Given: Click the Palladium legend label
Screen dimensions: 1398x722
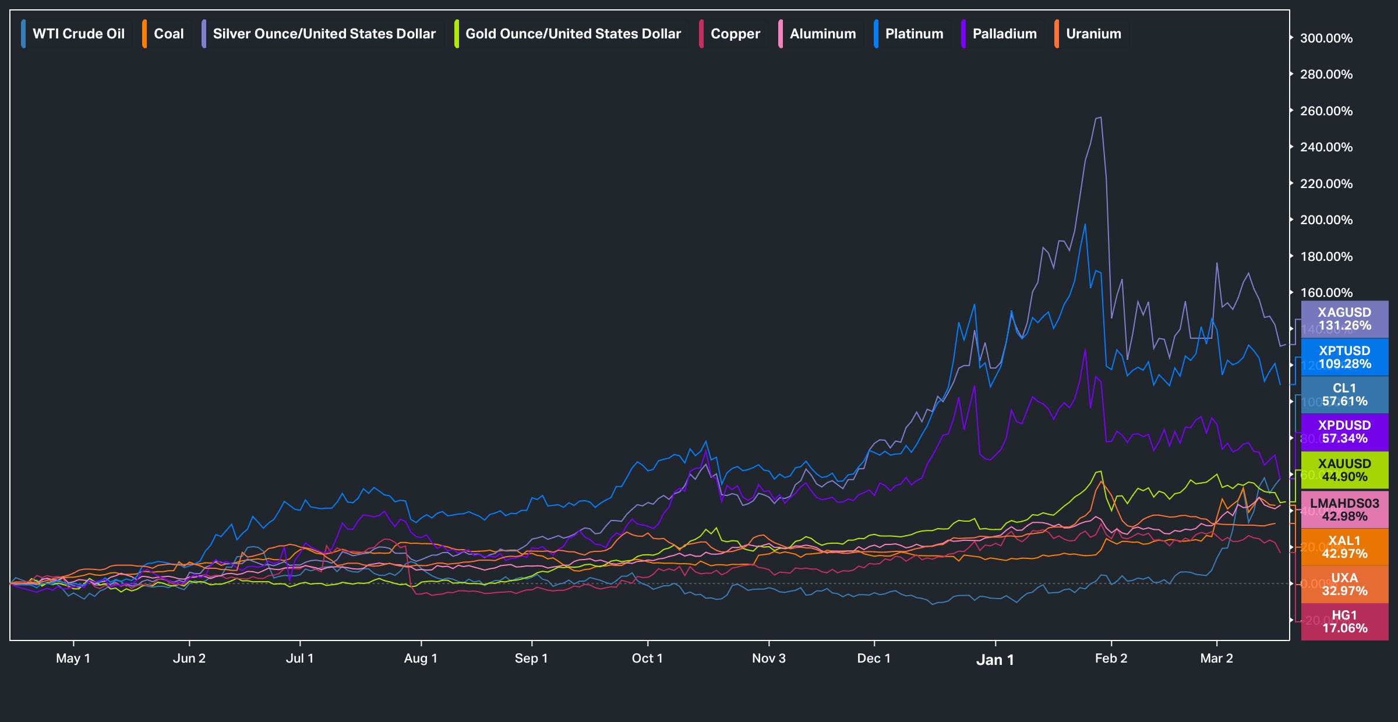Looking at the screenshot, I should coord(1004,34).
